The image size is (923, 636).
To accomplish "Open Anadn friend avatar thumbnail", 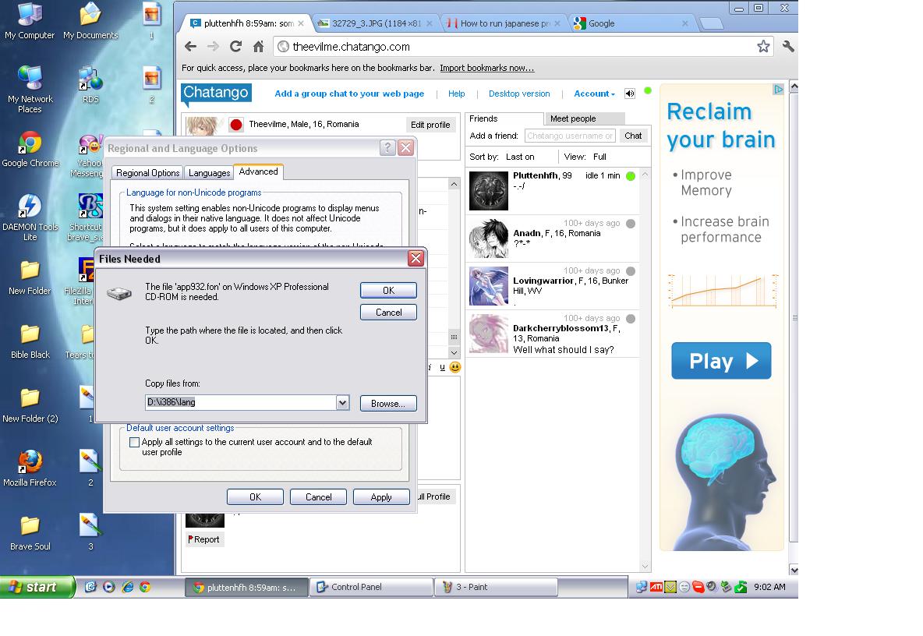I will click(x=489, y=238).
